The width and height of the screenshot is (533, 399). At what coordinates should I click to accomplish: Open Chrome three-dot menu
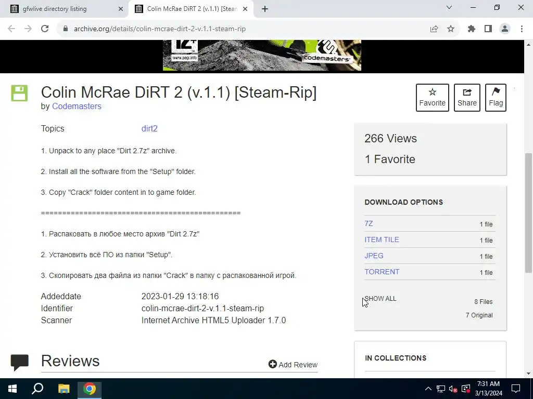click(x=522, y=29)
